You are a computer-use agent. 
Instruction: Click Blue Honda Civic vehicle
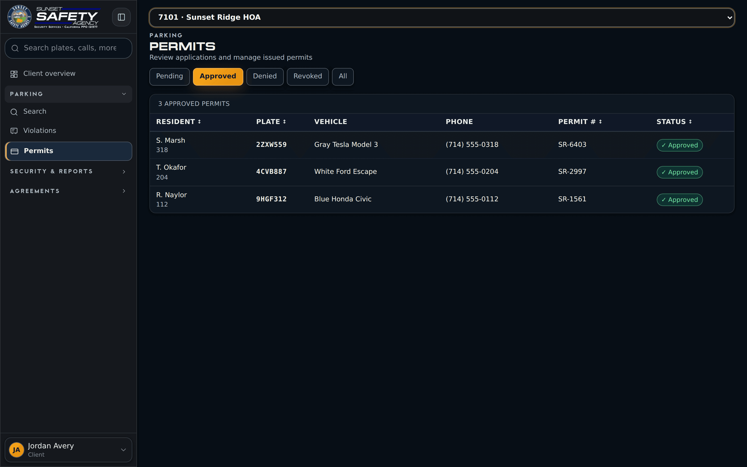343,199
